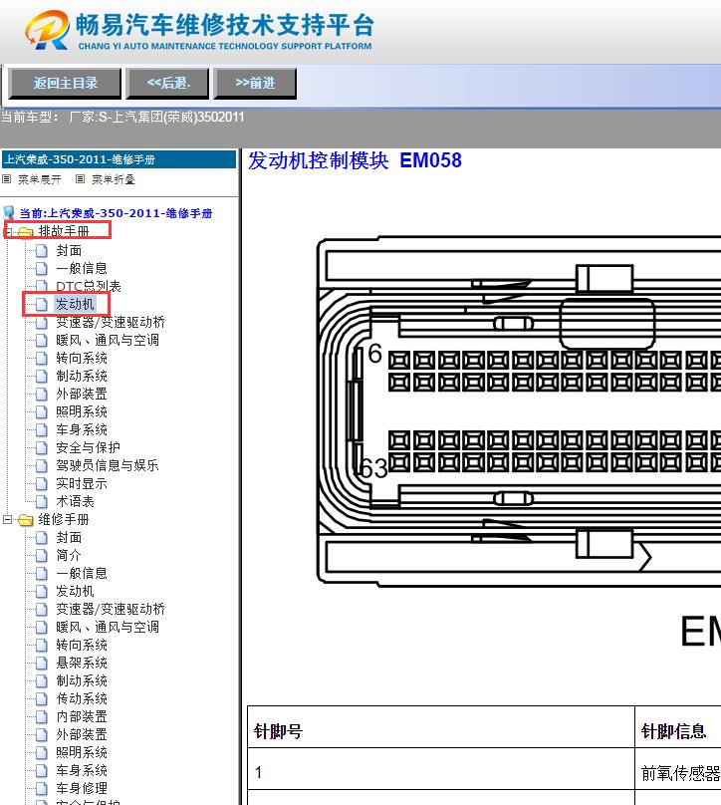Image resolution: width=721 pixels, height=805 pixels.
Task: Select 发动机 under 排故手册
Action: tap(75, 304)
